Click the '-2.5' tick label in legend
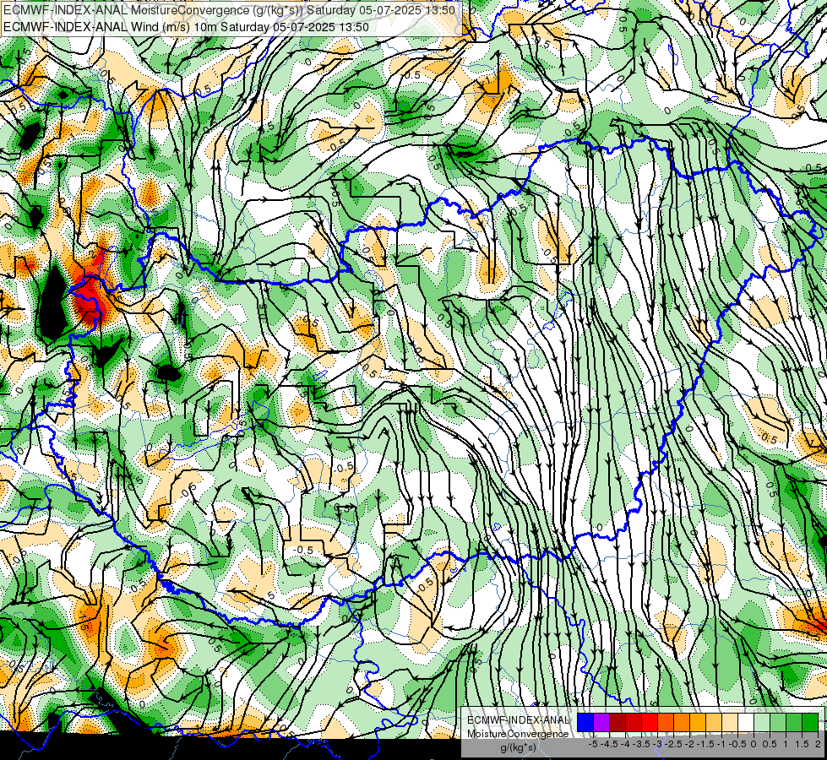 [673, 744]
